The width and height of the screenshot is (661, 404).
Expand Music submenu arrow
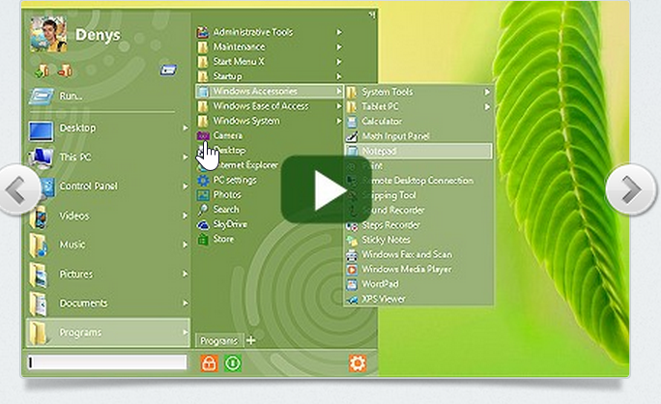186,245
